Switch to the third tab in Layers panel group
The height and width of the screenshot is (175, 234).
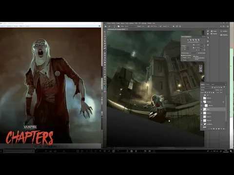(213, 85)
